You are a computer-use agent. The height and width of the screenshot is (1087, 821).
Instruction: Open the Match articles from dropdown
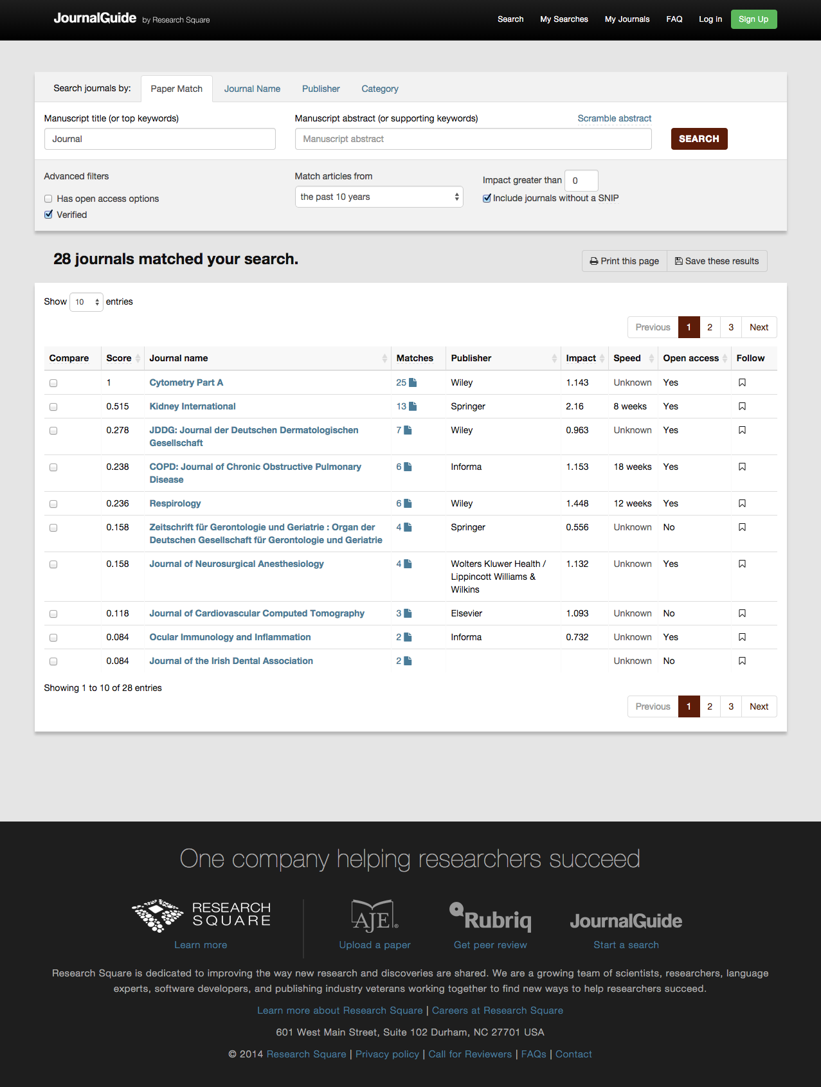pos(379,197)
